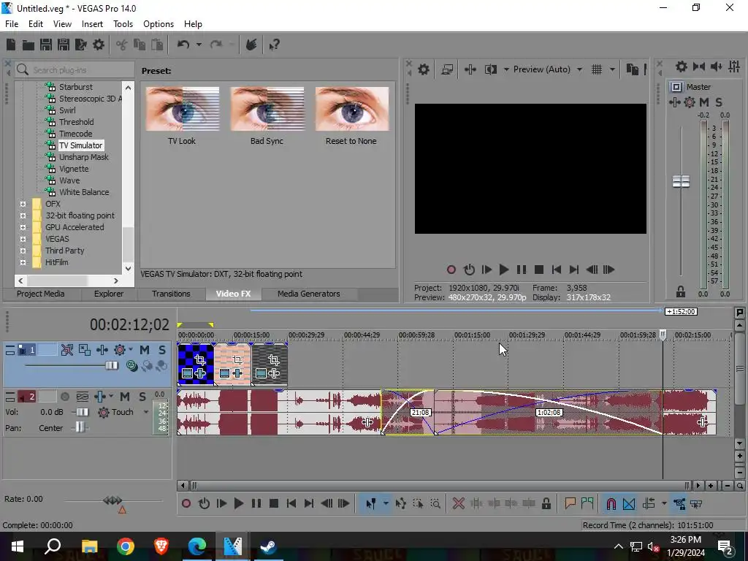
Task: Switch to the Transitions tab
Action: pyautogui.click(x=171, y=294)
